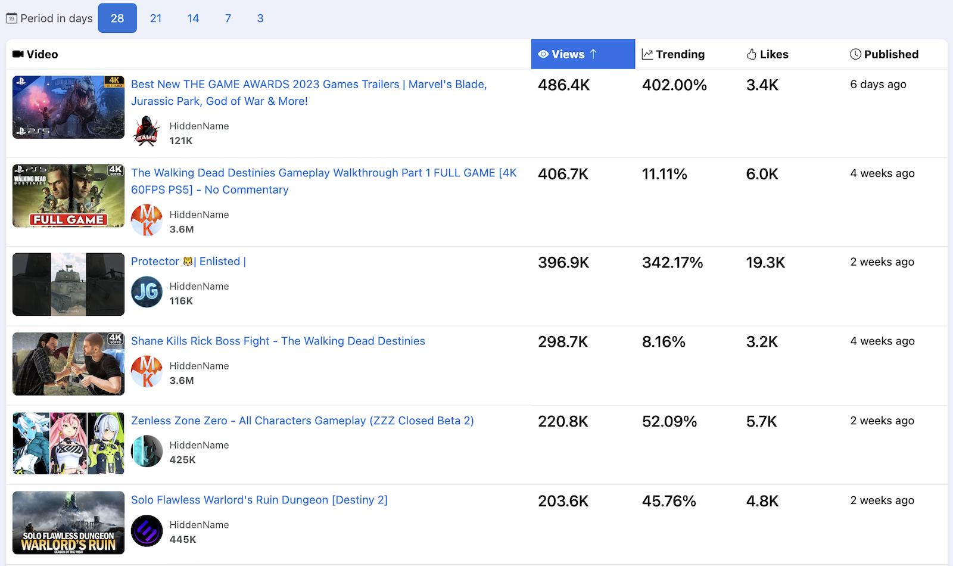Click the 8.16% trending value
The image size is (953, 566).
tap(664, 342)
